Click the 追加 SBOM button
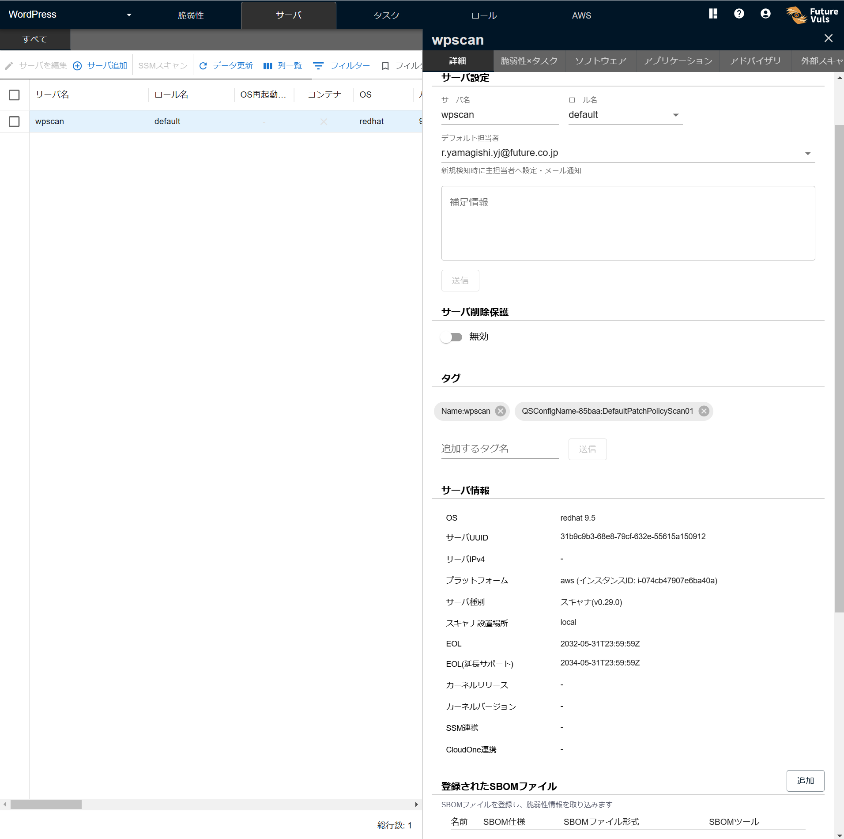The image size is (844, 839). (x=805, y=781)
